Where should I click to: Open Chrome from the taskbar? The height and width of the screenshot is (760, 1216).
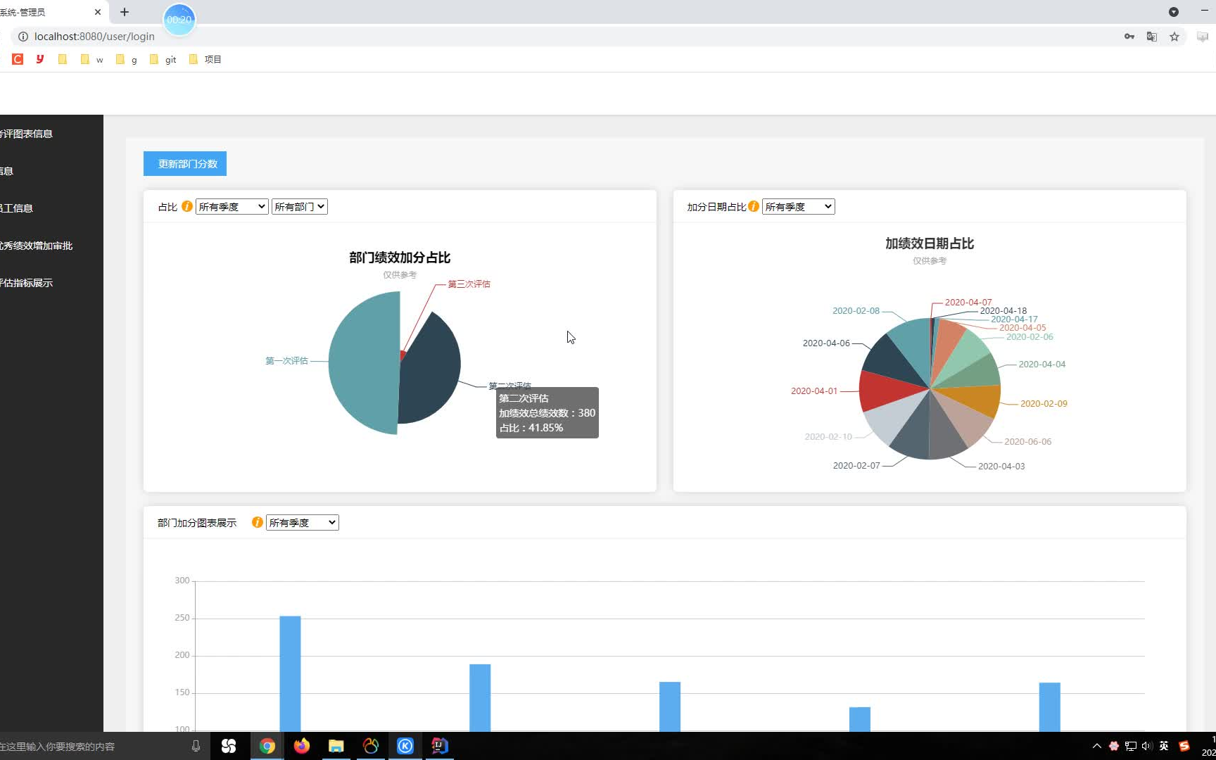(x=267, y=746)
